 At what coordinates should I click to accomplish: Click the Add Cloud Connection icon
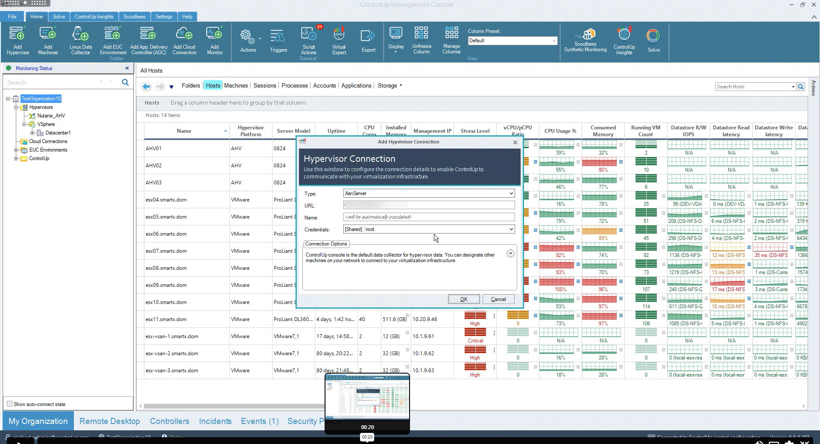pyautogui.click(x=184, y=41)
